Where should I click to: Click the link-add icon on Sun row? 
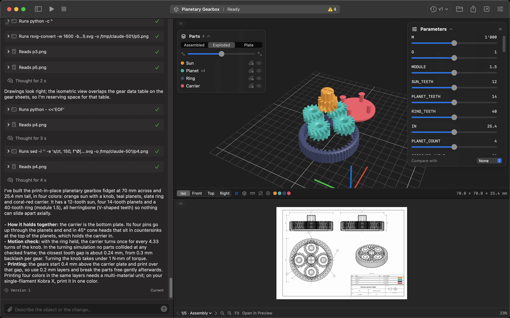[251, 63]
